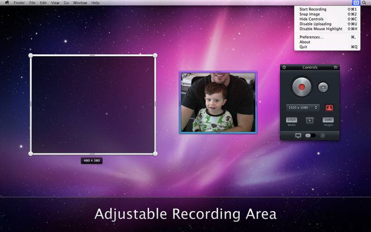Viewport: 371px width, 232px height.
Task: Click the big red Record button in Controls
Action: [301, 87]
